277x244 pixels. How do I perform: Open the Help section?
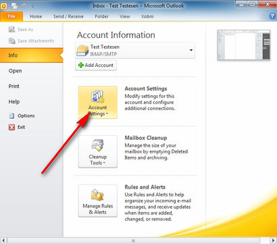(x=14, y=101)
